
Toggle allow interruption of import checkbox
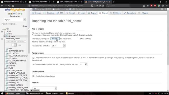click(x=34, y=58)
